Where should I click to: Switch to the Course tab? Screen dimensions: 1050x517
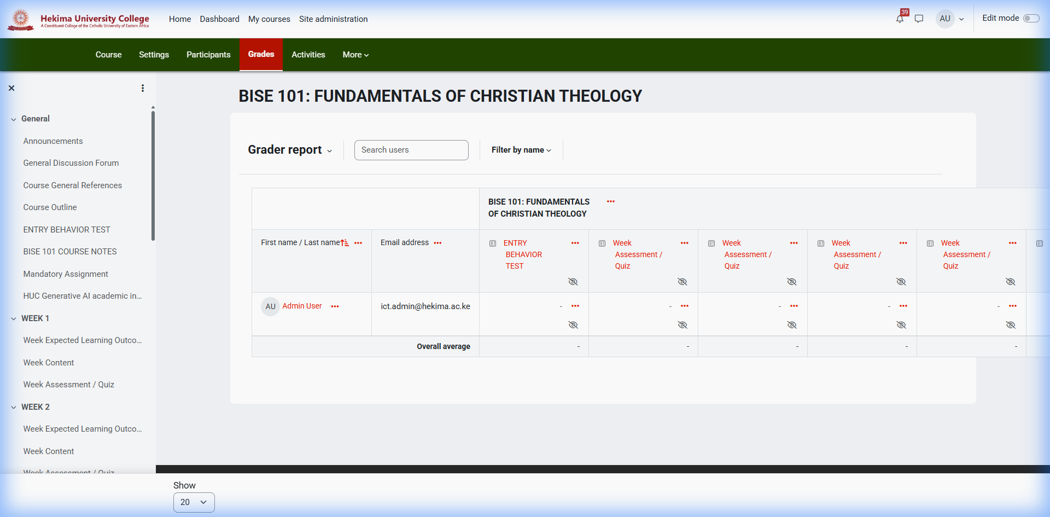point(108,55)
